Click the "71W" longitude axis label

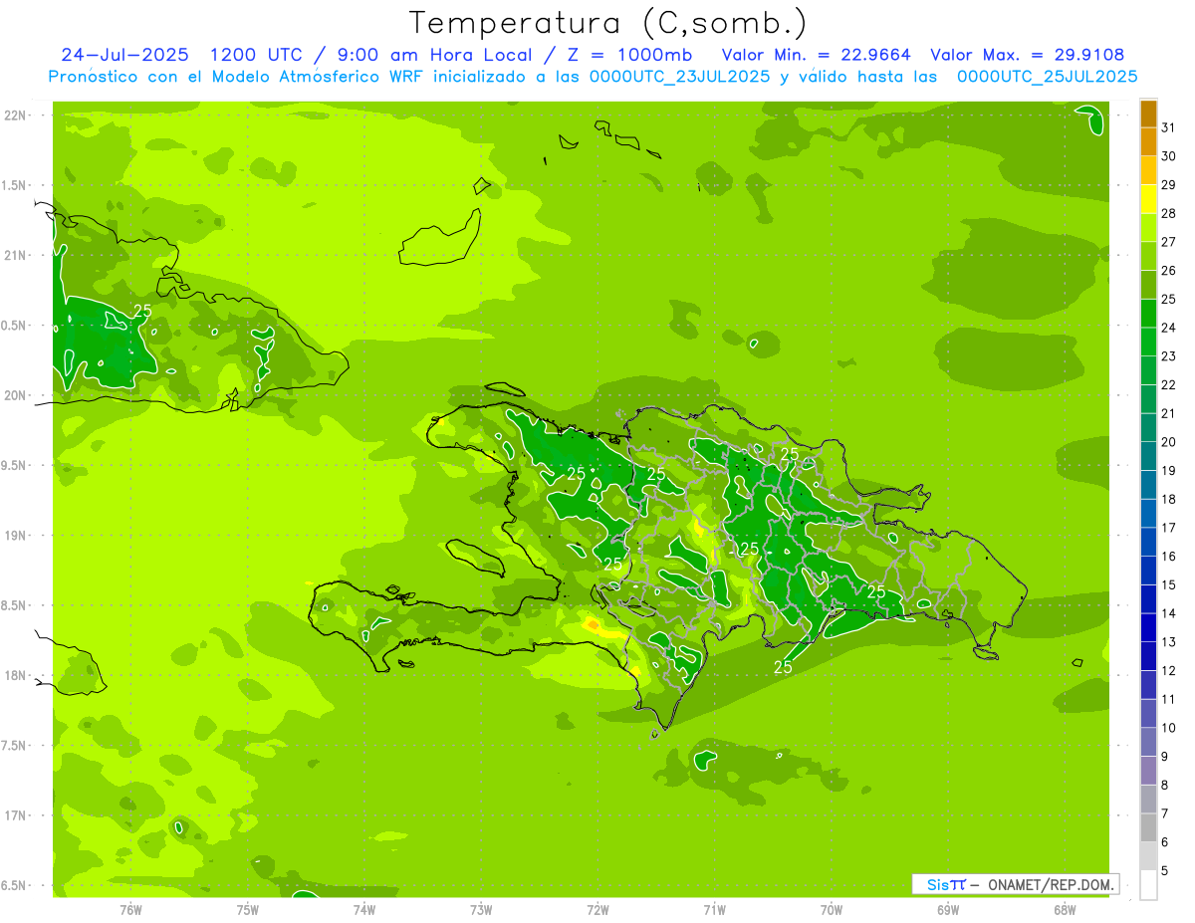714,910
